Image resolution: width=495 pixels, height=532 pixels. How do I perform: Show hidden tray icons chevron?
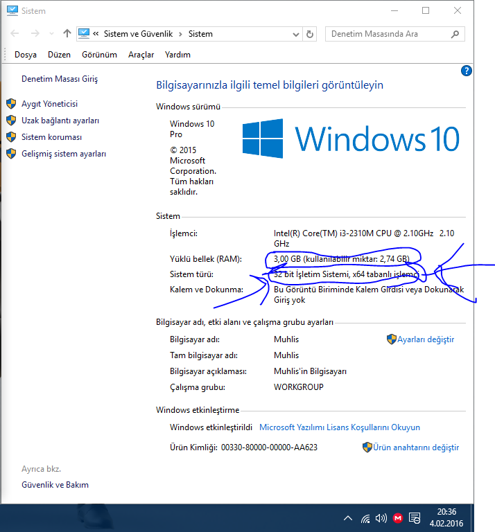348,518
